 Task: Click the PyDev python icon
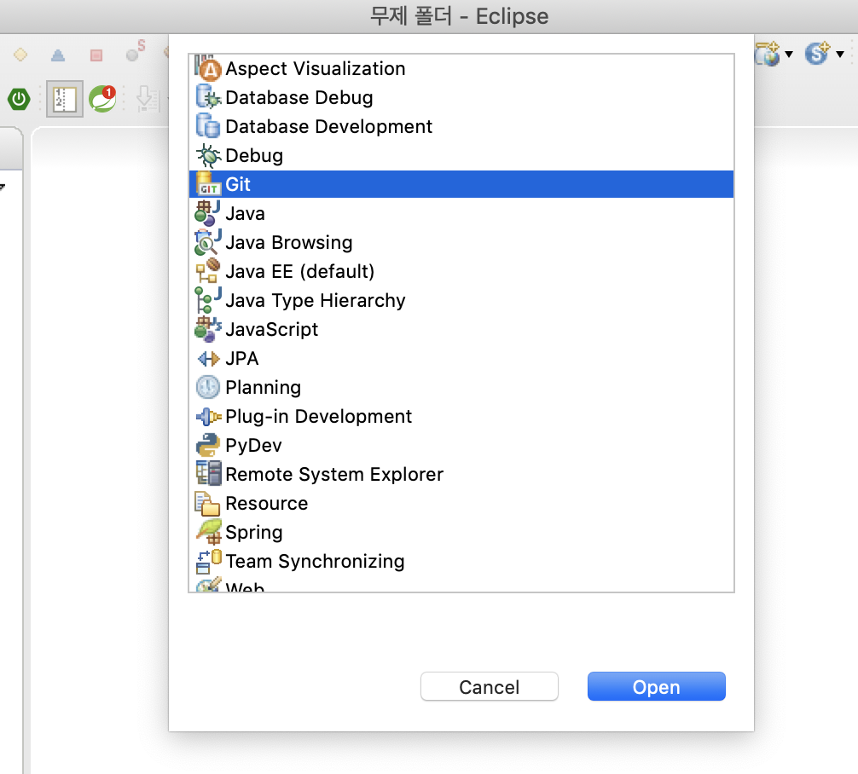coord(208,445)
